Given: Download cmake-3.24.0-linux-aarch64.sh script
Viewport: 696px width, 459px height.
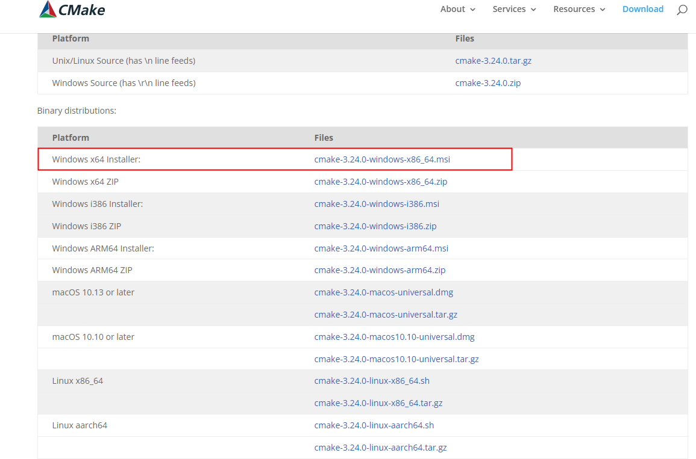Looking at the screenshot, I should click(x=374, y=425).
